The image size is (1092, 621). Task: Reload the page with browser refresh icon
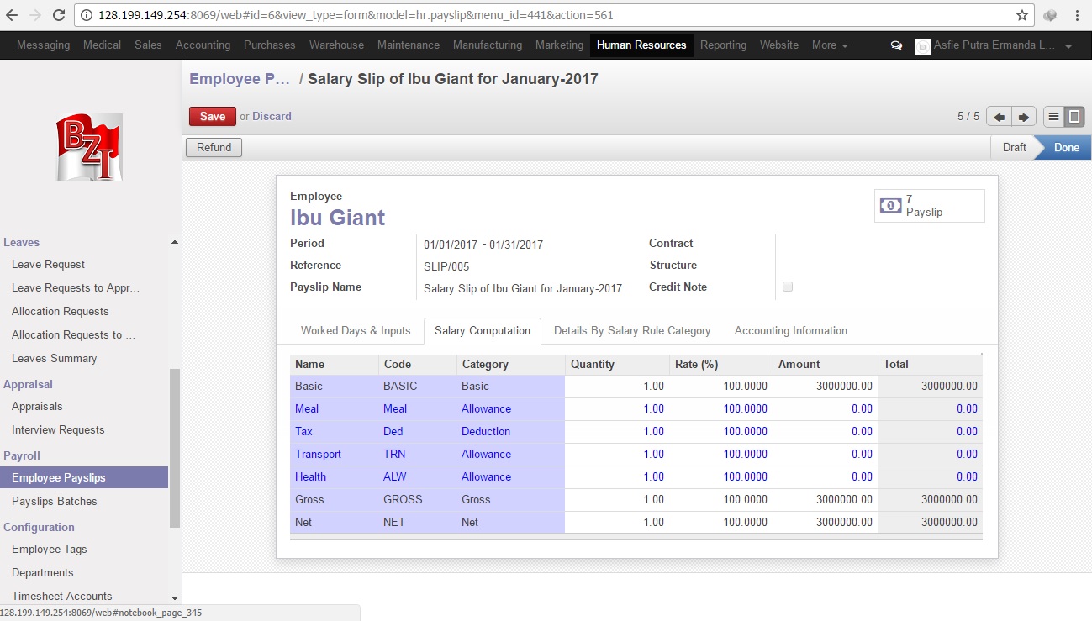[59, 15]
